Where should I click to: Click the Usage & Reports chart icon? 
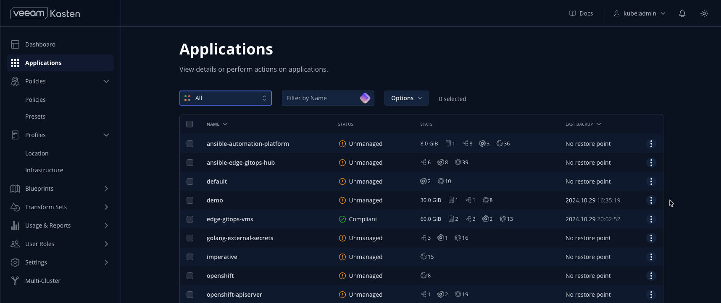pyautogui.click(x=15, y=225)
